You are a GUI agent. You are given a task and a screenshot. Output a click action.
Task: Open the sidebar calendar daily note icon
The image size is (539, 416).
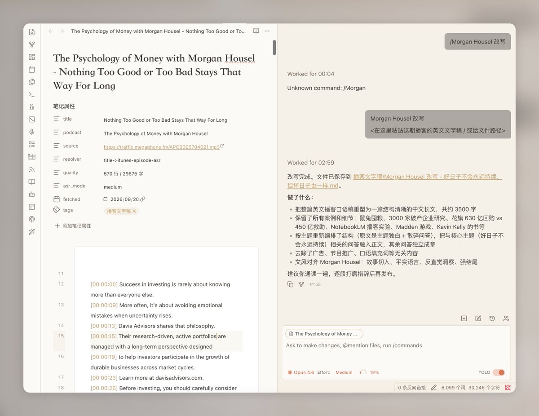[x=32, y=70]
